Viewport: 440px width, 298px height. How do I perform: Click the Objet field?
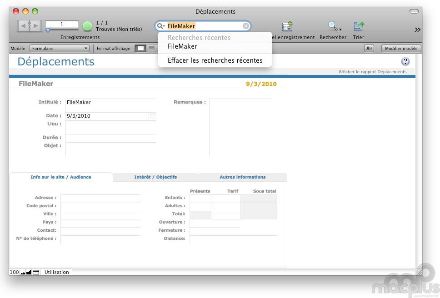pos(111,149)
